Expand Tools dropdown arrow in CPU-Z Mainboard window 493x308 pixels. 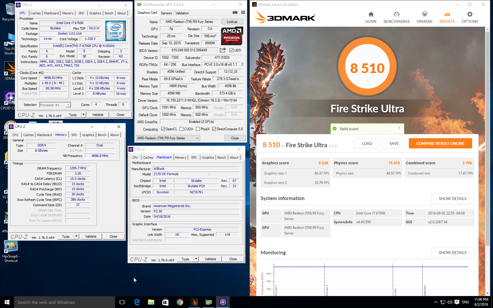point(196,259)
